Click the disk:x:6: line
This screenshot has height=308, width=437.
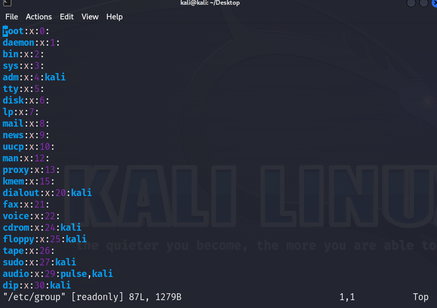[x=26, y=100]
